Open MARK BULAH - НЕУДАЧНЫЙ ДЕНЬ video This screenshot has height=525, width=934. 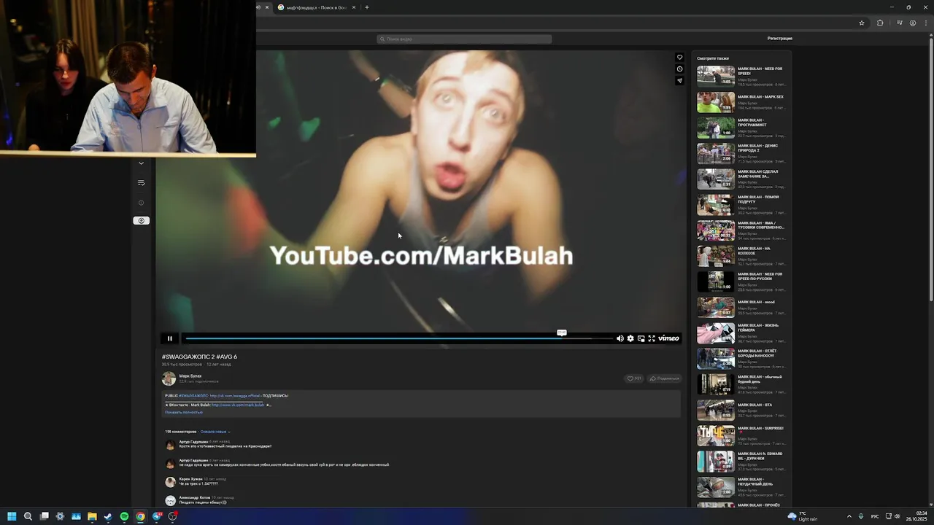pyautogui.click(x=741, y=487)
